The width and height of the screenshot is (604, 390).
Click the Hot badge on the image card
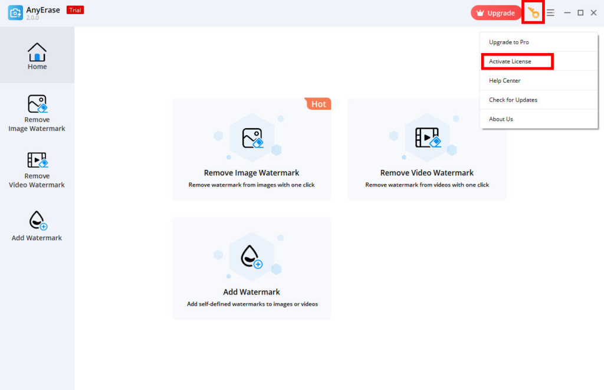coord(319,103)
